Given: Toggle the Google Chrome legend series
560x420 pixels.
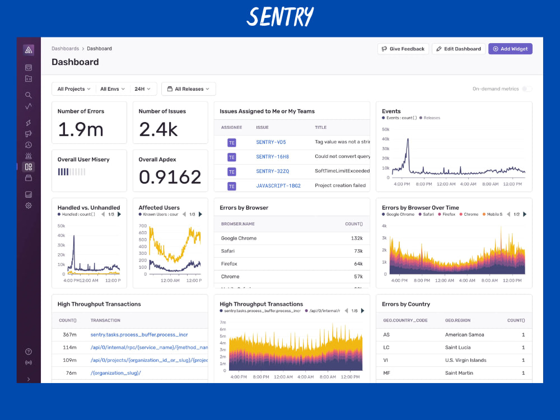Looking at the screenshot, I should 398,214.
